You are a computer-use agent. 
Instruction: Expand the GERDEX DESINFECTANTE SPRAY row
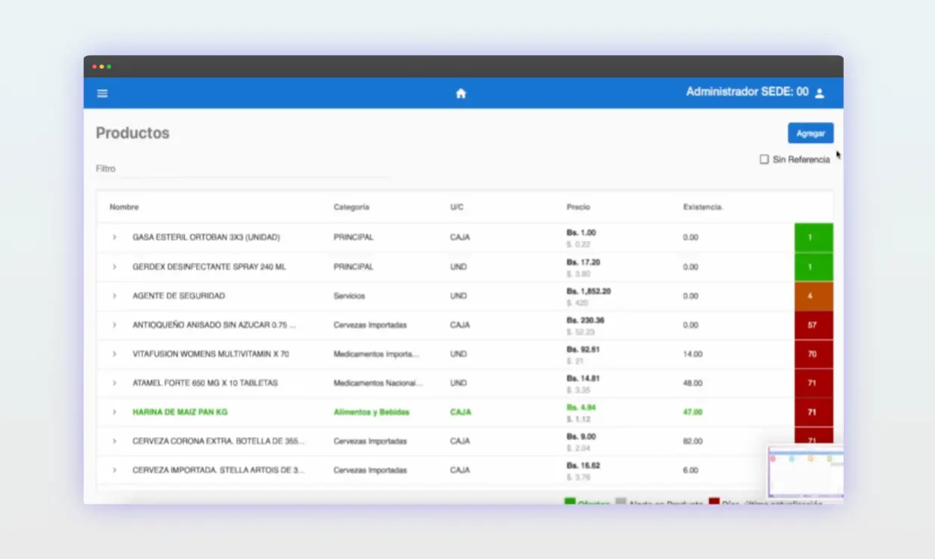coord(115,267)
